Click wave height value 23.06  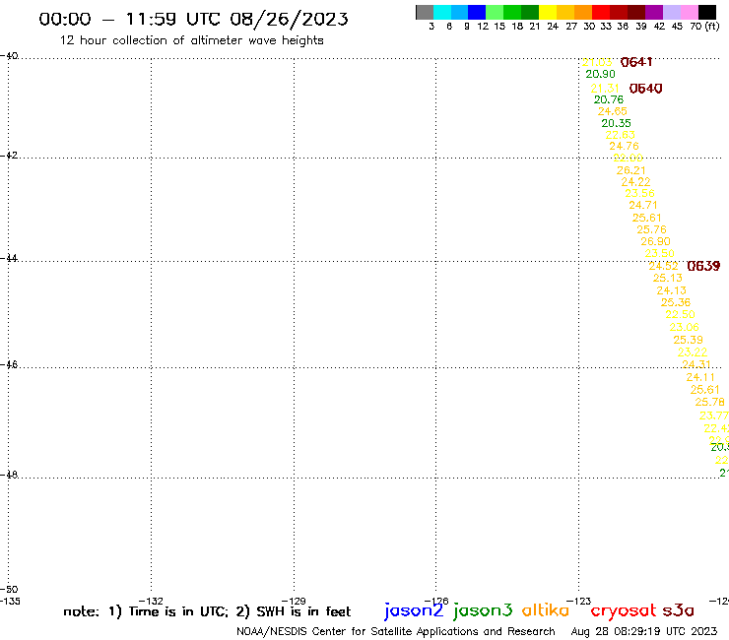(684, 327)
